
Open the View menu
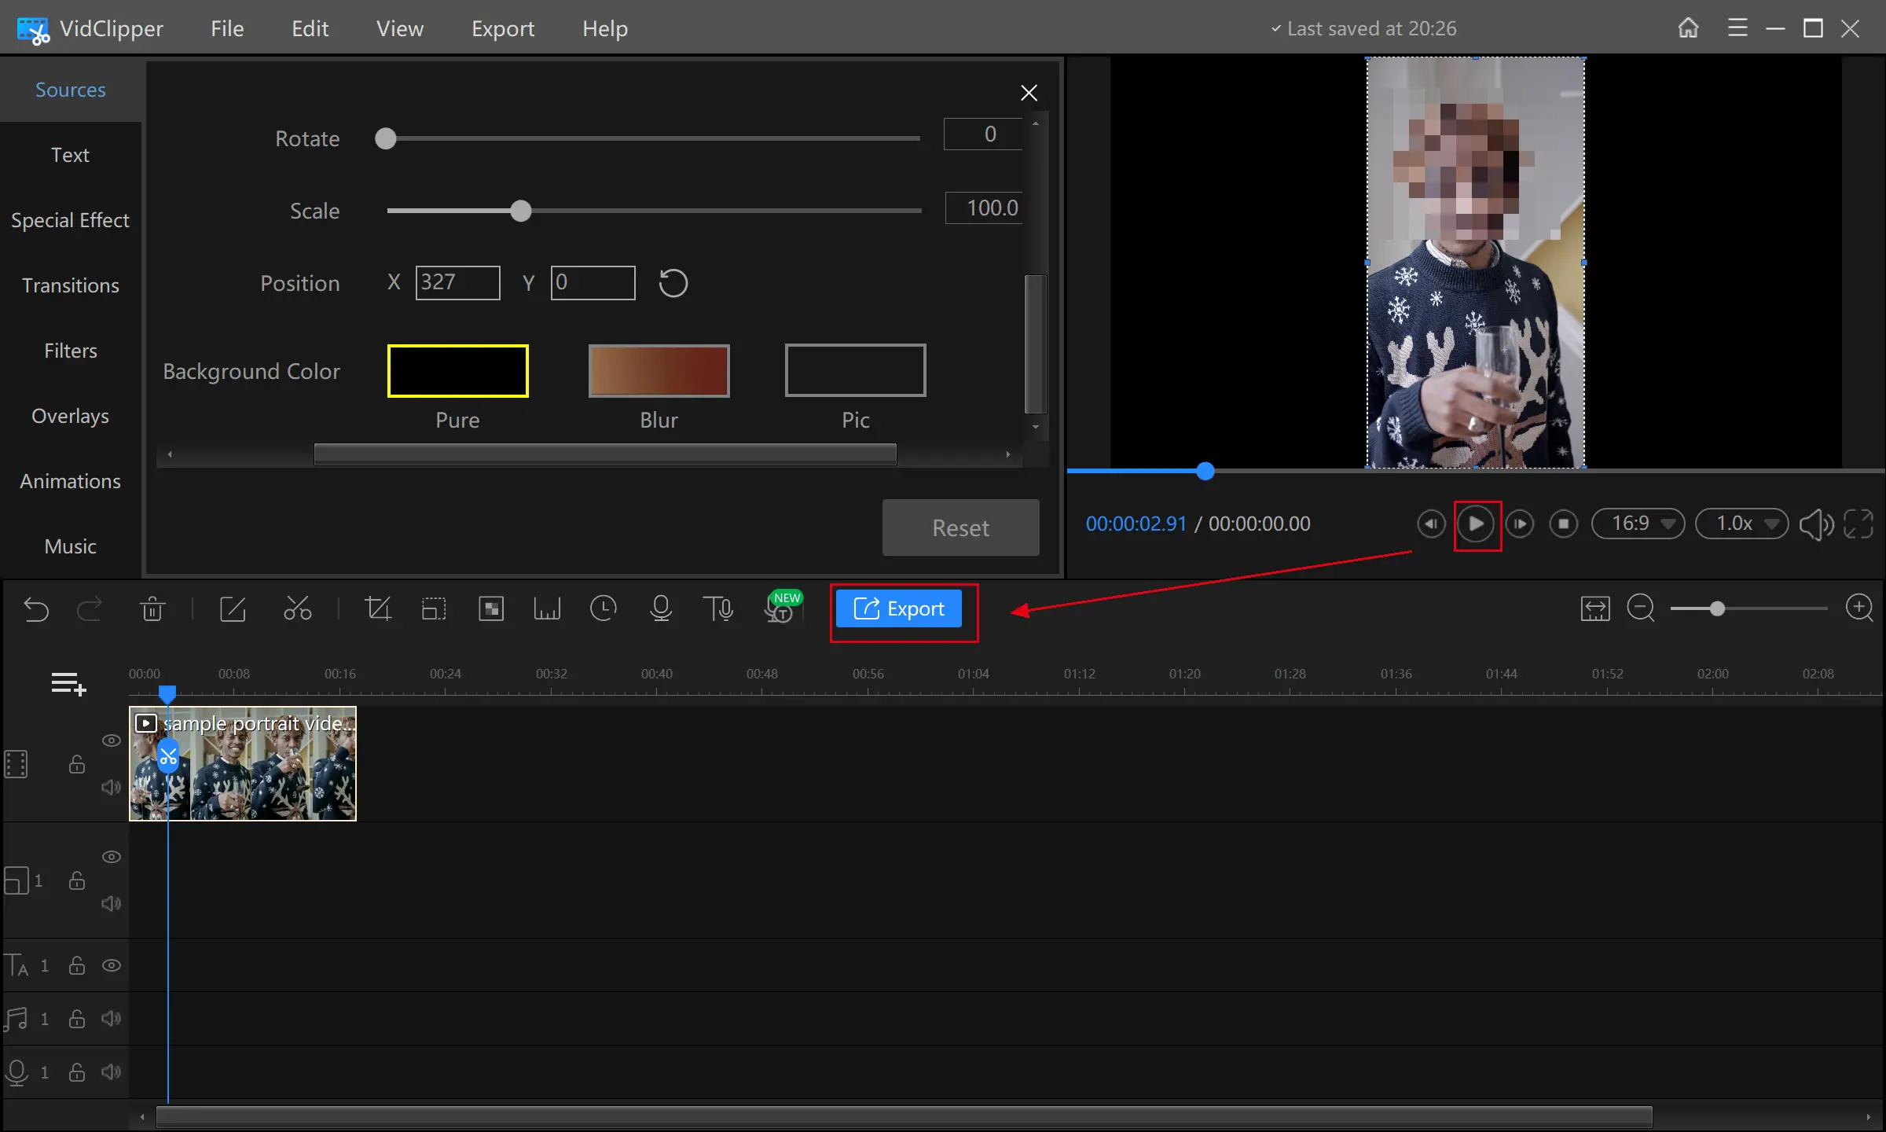tap(398, 27)
